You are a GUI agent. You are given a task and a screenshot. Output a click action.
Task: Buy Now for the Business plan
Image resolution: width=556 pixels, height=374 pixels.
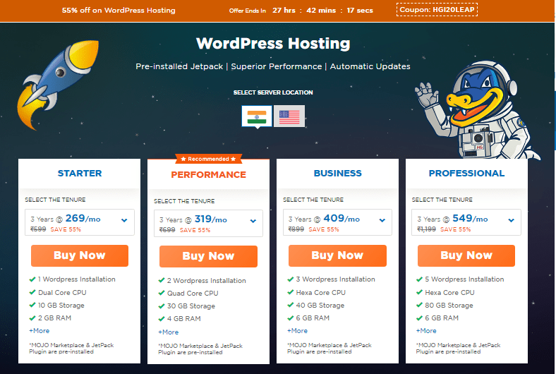coord(337,255)
